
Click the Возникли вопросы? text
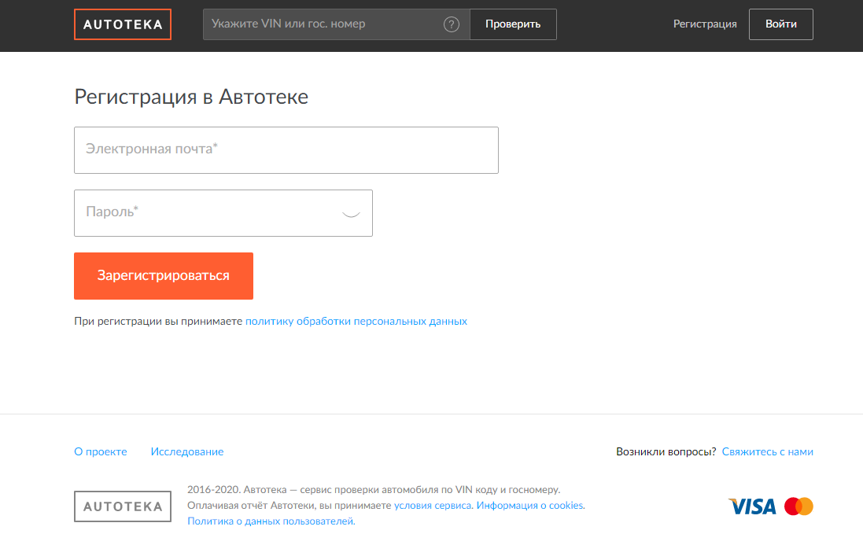coord(666,451)
